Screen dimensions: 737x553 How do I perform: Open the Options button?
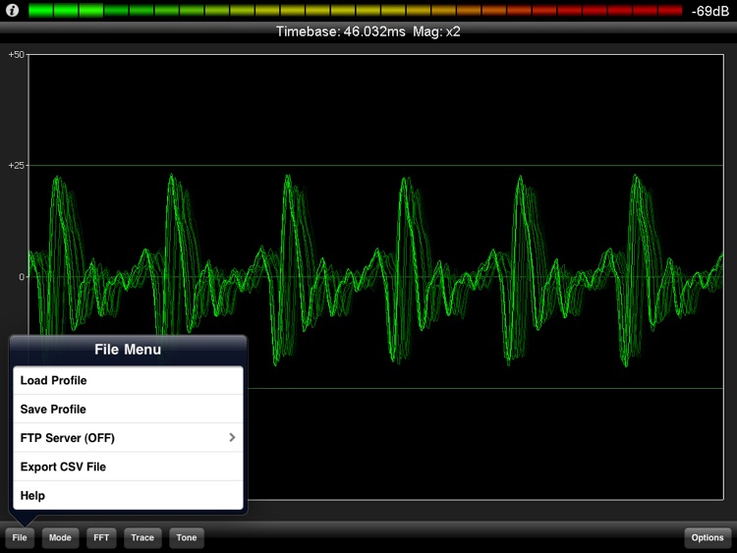tap(708, 537)
